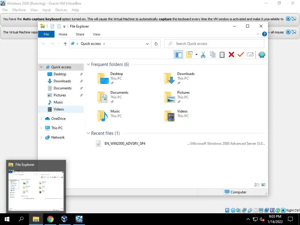The image size is (300, 225).
Task: Select Pictures in the navigation pane
Action: point(59,95)
